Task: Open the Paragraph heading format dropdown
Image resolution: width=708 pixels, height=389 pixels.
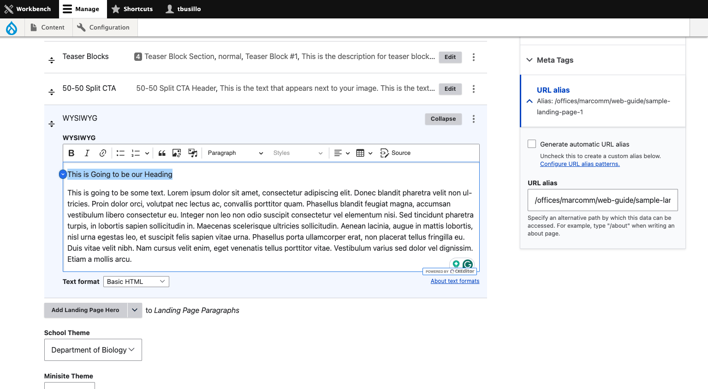Action: tap(235, 153)
